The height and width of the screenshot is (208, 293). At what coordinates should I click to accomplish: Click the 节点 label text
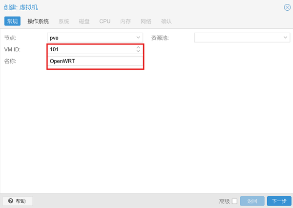(x=10, y=38)
